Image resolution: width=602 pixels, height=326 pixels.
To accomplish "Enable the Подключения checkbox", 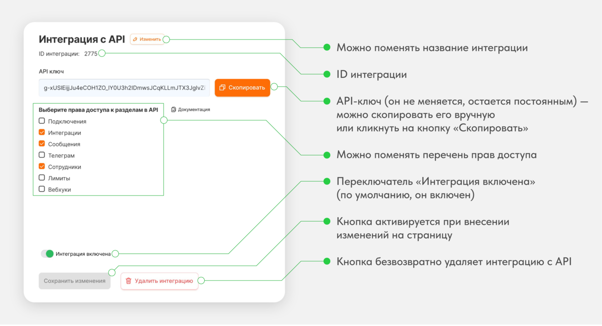I will click(42, 121).
